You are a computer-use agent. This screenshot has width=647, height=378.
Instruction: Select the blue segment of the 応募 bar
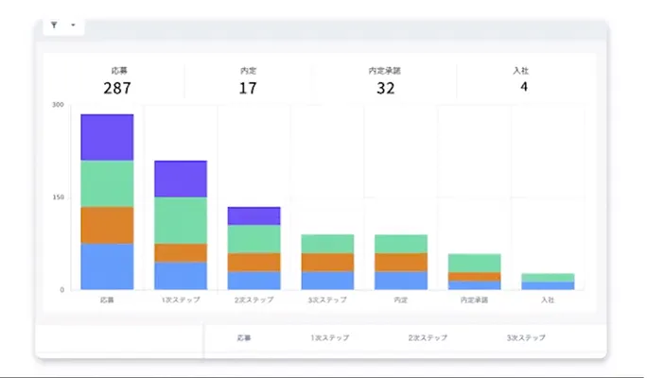pos(107,266)
